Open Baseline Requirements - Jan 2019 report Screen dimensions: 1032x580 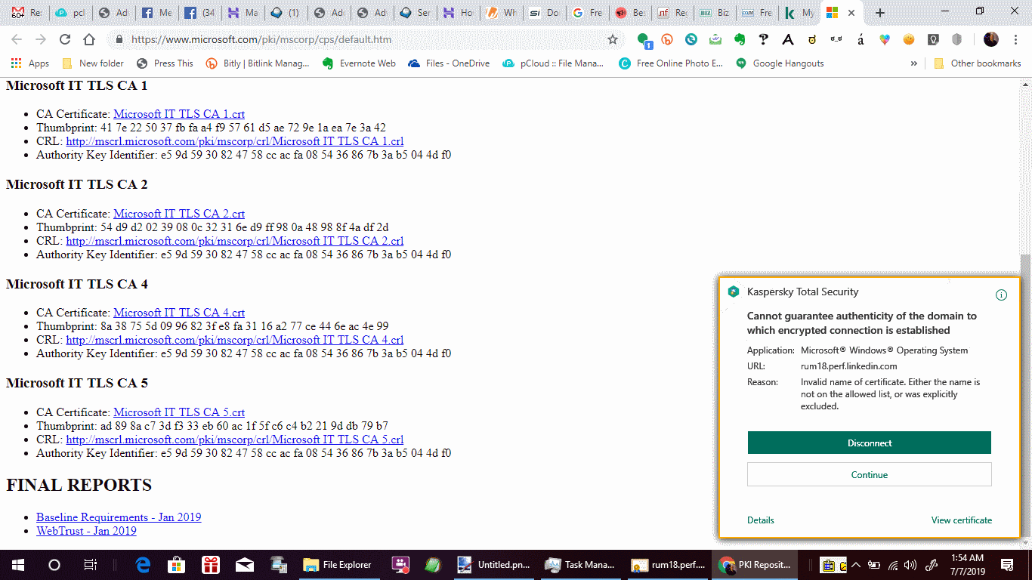pos(119,517)
